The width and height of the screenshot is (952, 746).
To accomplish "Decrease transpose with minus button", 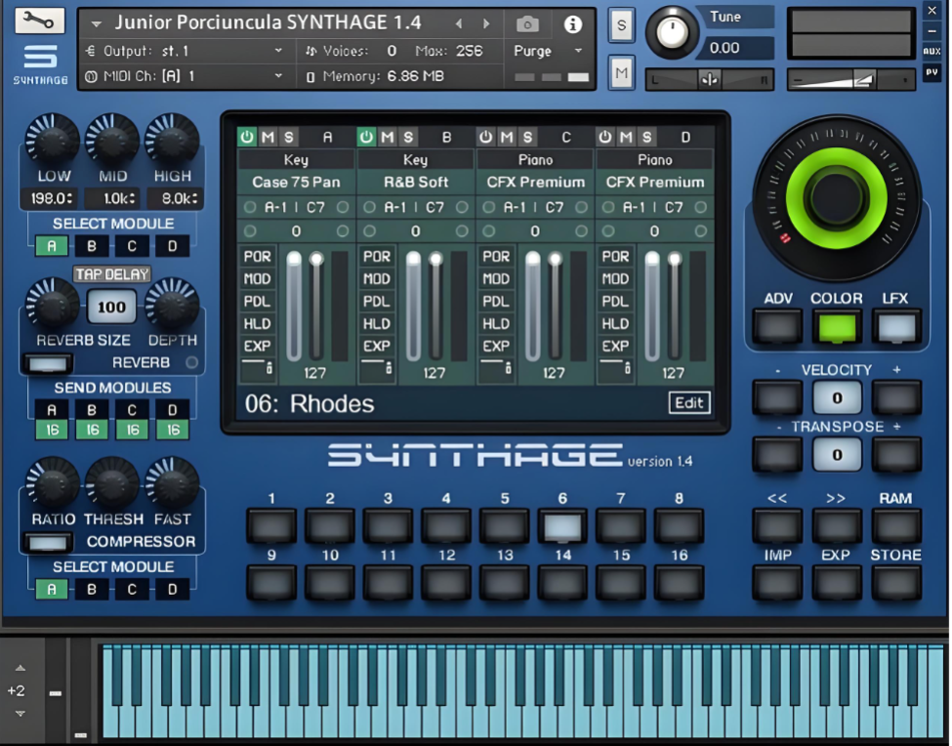I will point(777,455).
